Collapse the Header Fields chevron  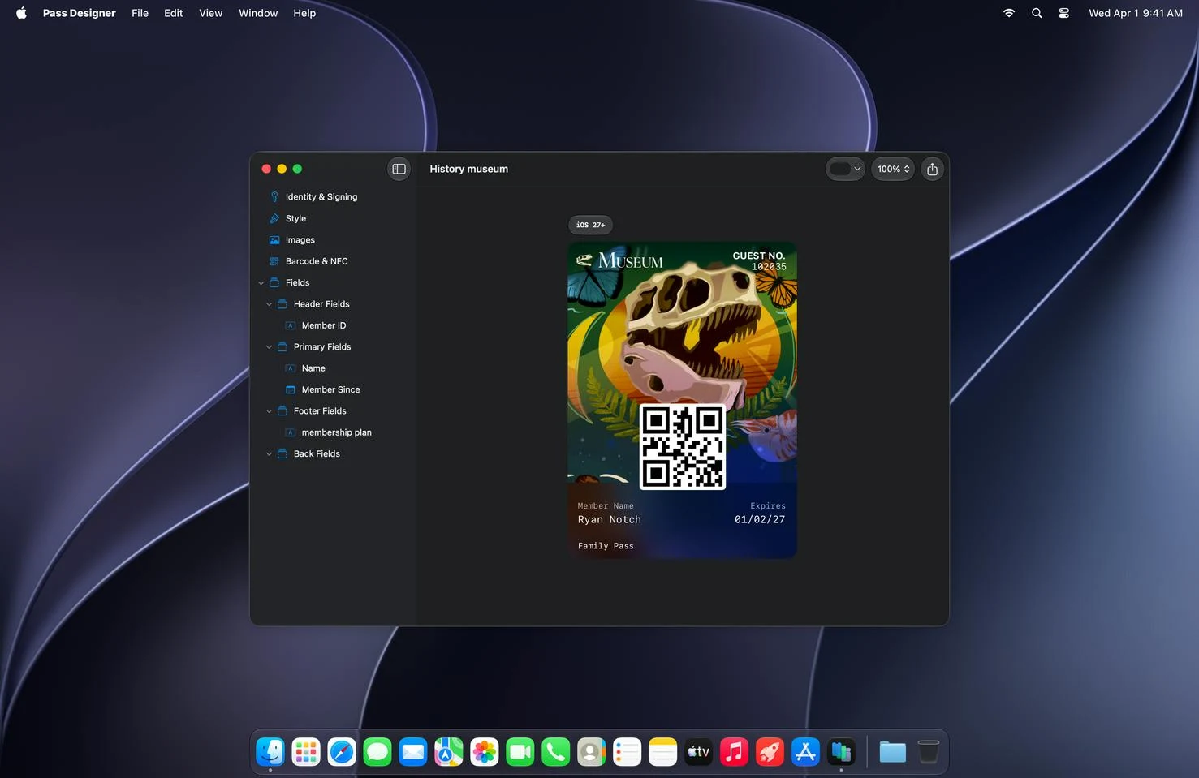[x=270, y=304]
